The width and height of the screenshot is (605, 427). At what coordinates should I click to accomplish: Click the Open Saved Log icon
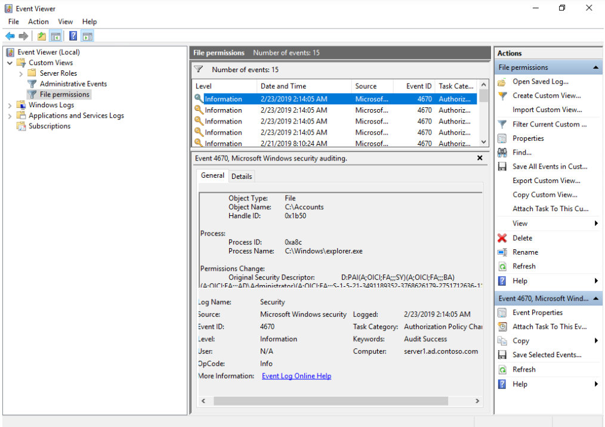pyautogui.click(x=502, y=82)
